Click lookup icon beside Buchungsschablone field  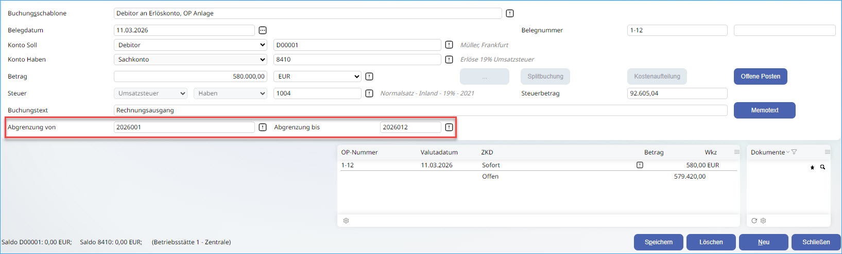tap(510, 13)
